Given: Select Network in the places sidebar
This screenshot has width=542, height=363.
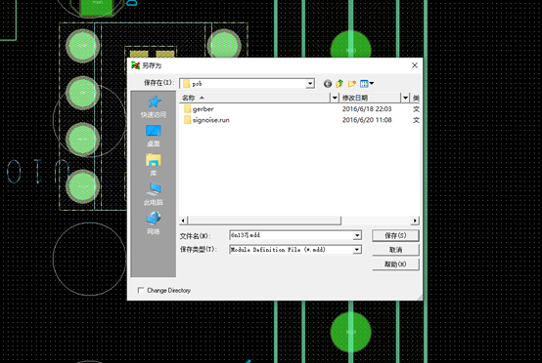Looking at the screenshot, I should (x=154, y=223).
